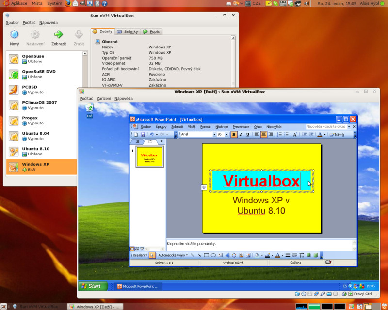Select the Line drawing tool
This screenshot has width=388, height=310.
coord(192,255)
